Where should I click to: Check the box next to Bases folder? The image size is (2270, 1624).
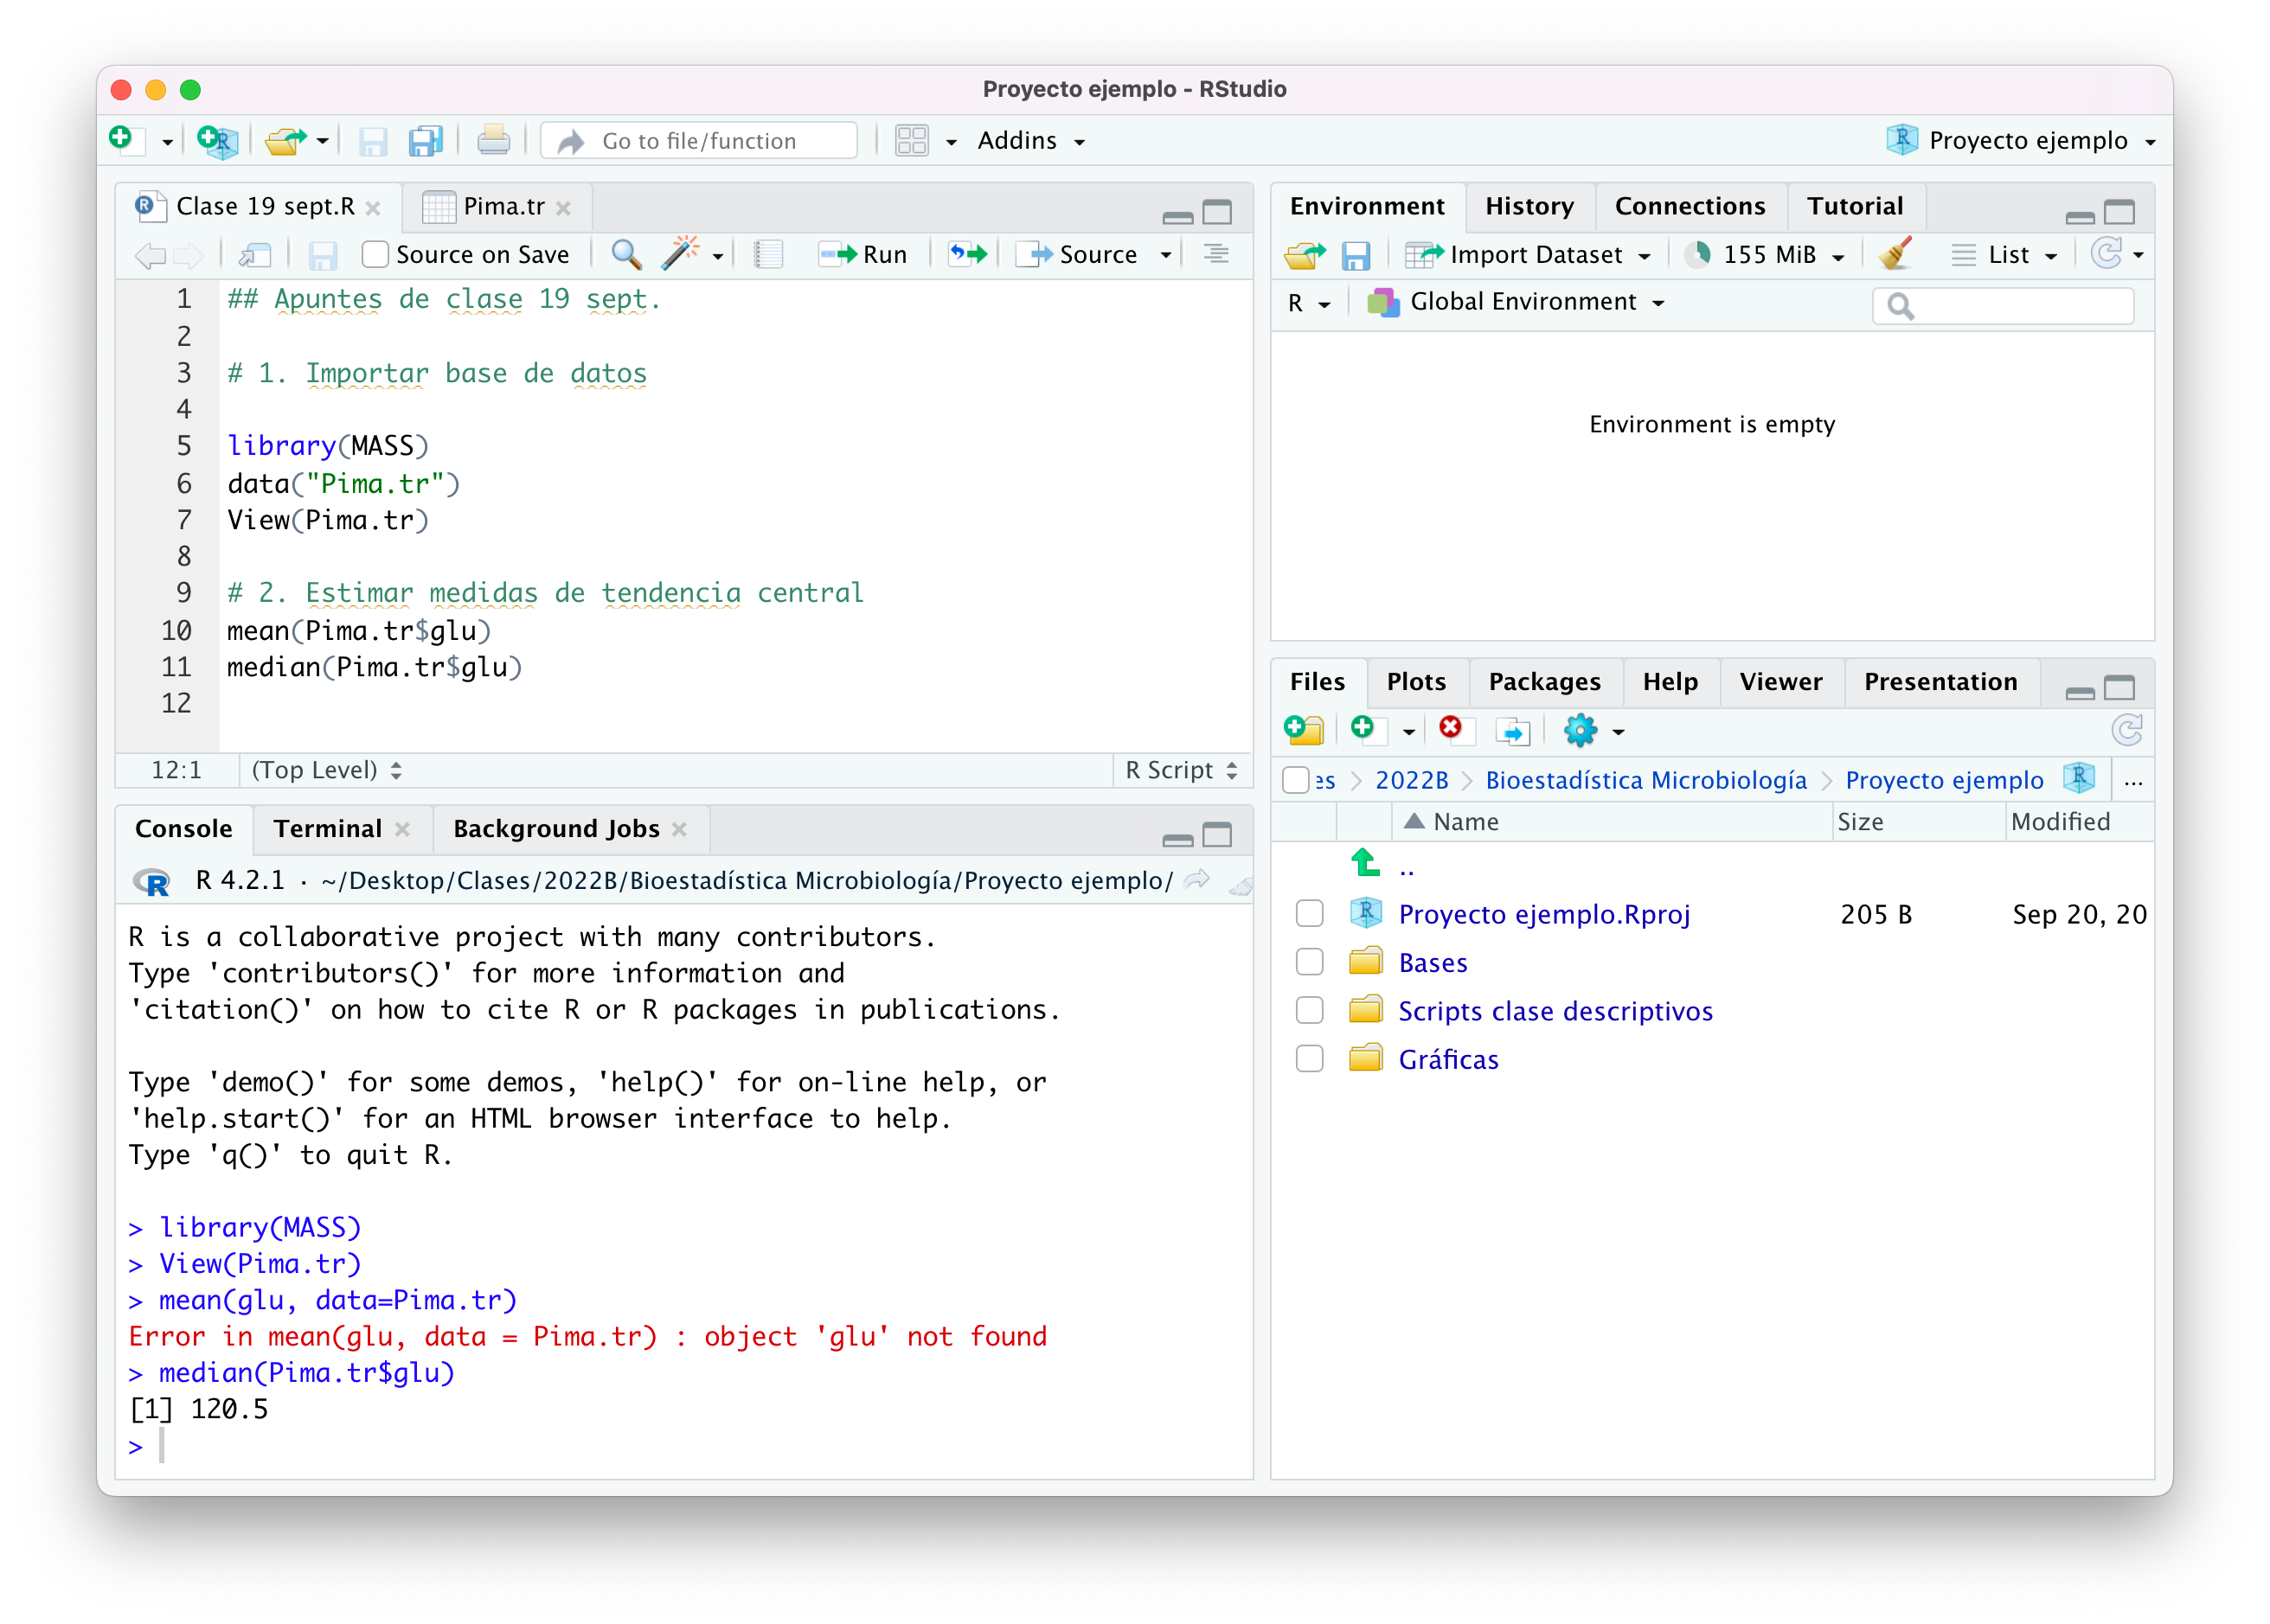[x=1309, y=962]
